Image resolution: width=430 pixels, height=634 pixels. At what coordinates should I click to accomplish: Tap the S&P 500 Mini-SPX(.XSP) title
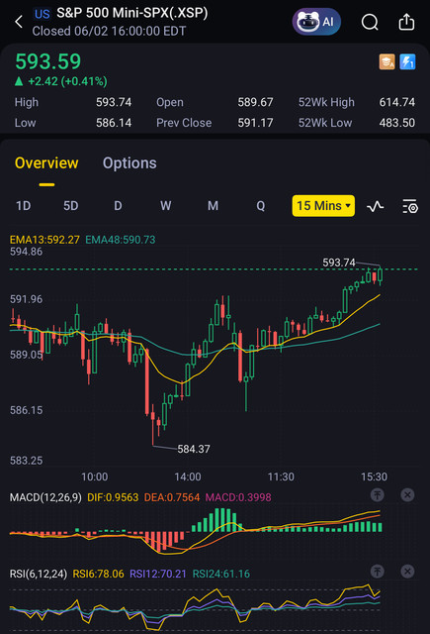[132, 13]
